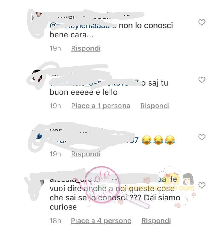Open "Piace a 1 persona" likes list
The image size is (218, 235).
pyautogui.click(x=101, y=106)
